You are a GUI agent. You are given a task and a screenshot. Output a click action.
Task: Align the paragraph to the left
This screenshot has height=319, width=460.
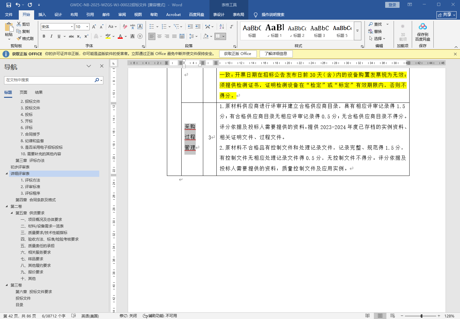click(152, 36)
